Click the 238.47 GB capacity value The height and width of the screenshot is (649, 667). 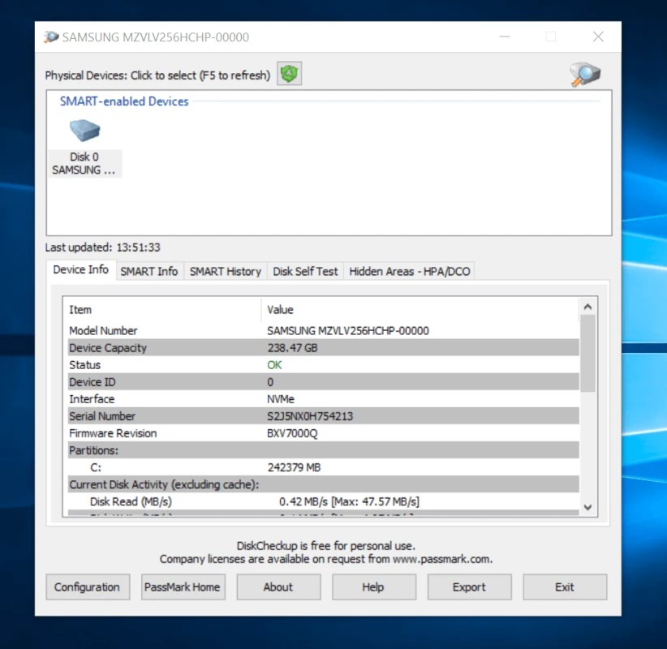point(292,348)
